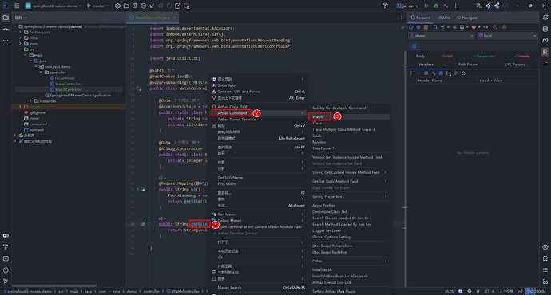Open the Project tool window folder icon
This screenshot has width=551, height=295.
6,18
